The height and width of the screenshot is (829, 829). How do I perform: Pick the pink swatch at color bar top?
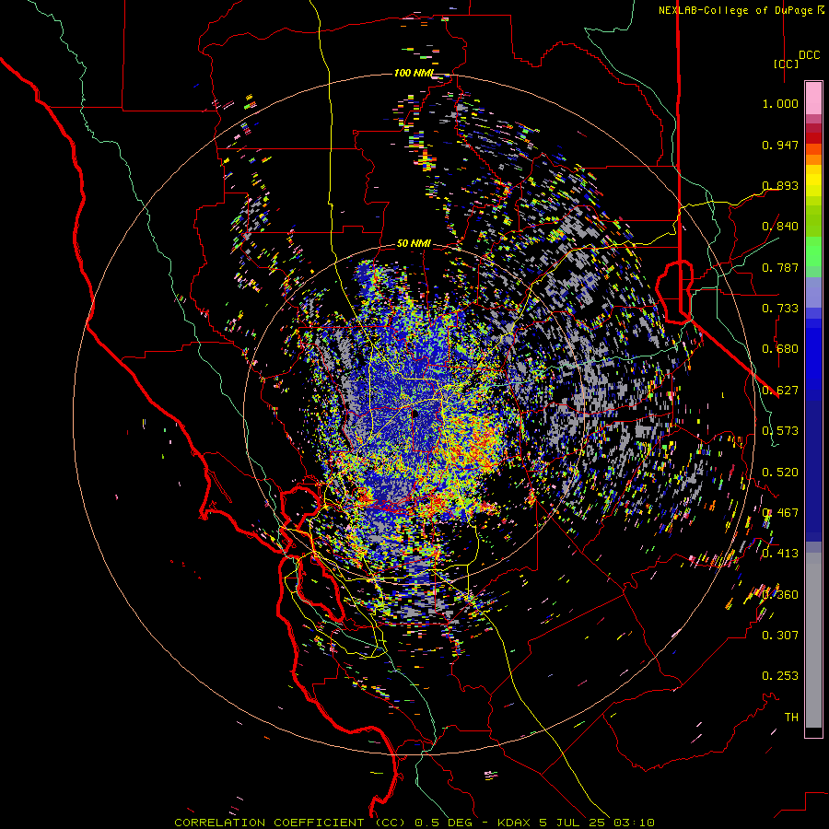[x=813, y=99]
